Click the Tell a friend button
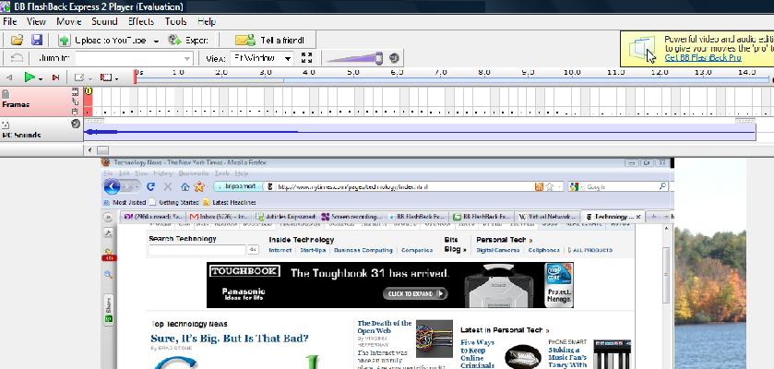Screen dimensions: 774x369 coord(274,41)
